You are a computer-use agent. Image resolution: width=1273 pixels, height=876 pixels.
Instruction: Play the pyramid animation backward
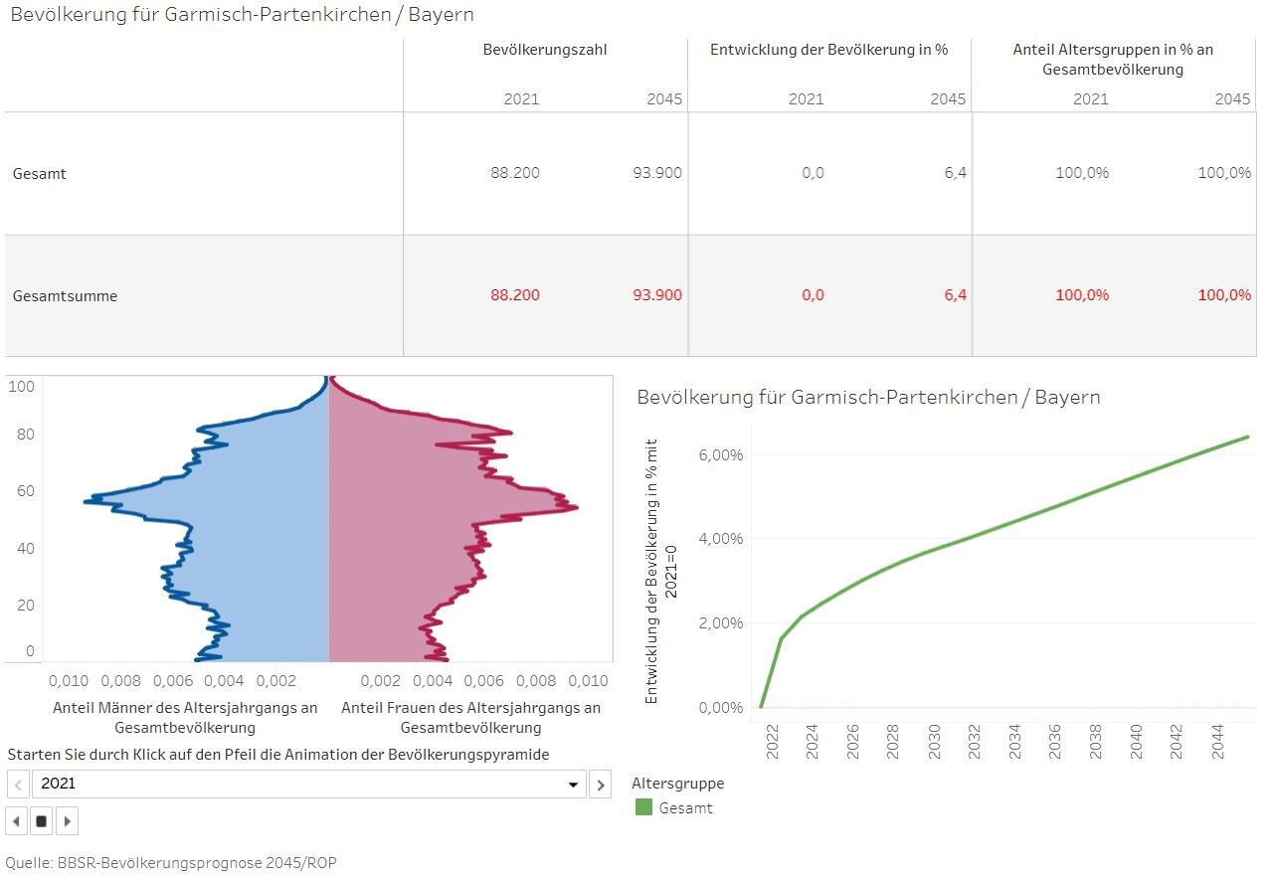pyautogui.click(x=17, y=821)
